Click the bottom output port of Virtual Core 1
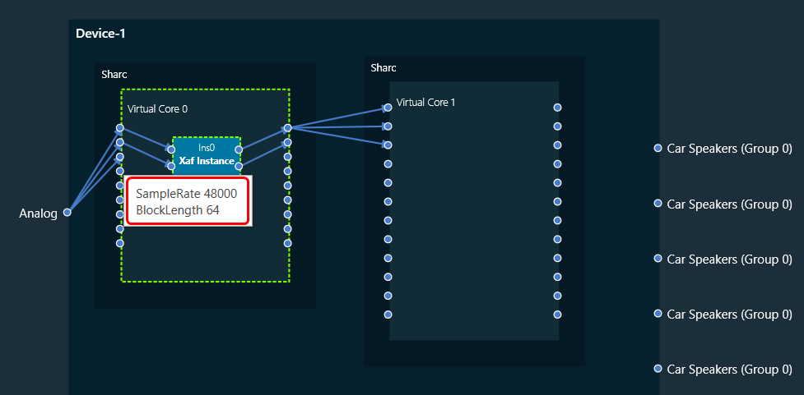The image size is (804, 395). pyautogui.click(x=557, y=315)
